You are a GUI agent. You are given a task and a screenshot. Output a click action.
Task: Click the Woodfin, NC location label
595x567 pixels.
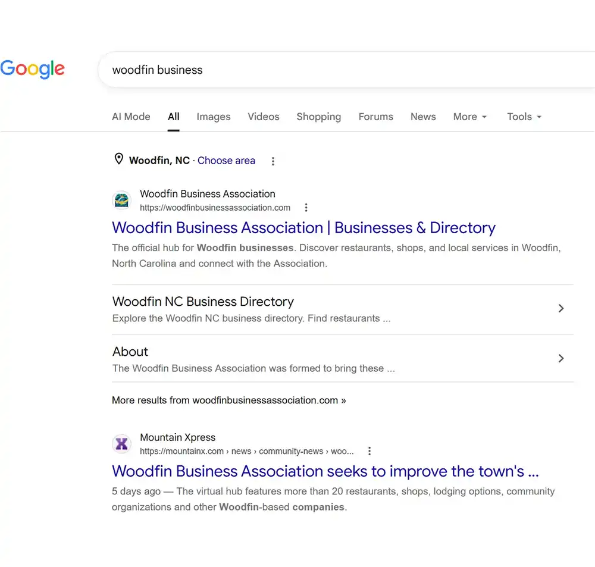coord(159,161)
